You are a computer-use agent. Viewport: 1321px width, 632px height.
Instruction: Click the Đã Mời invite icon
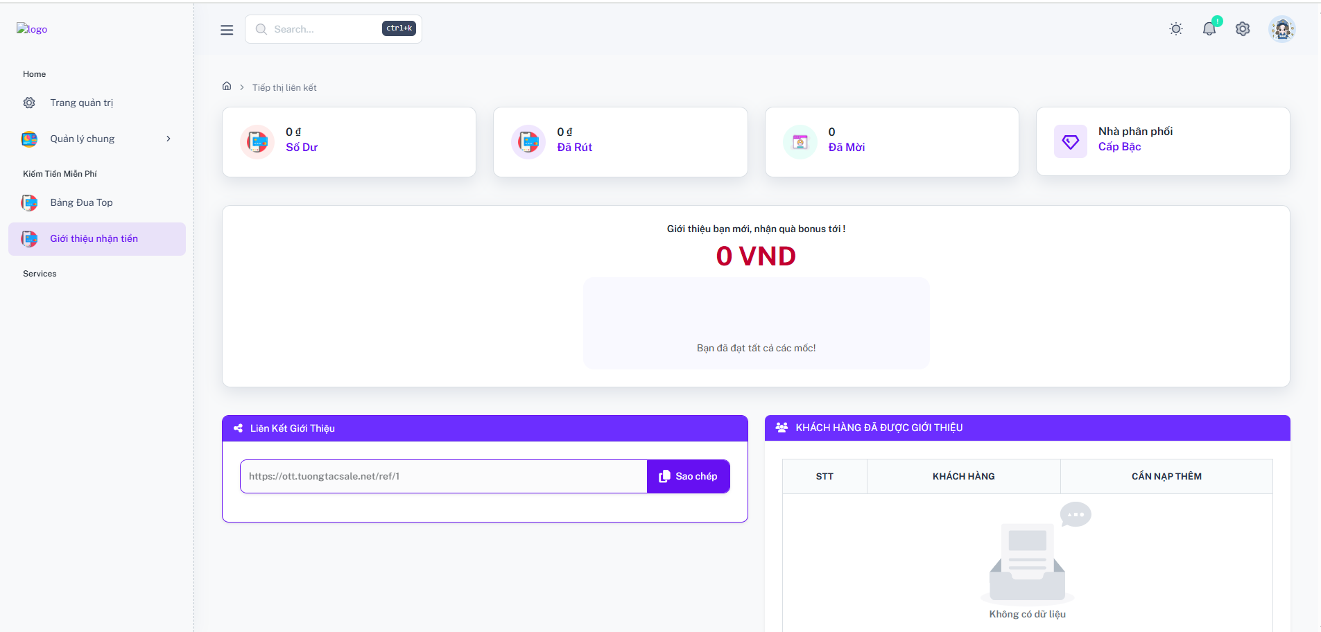coord(800,142)
